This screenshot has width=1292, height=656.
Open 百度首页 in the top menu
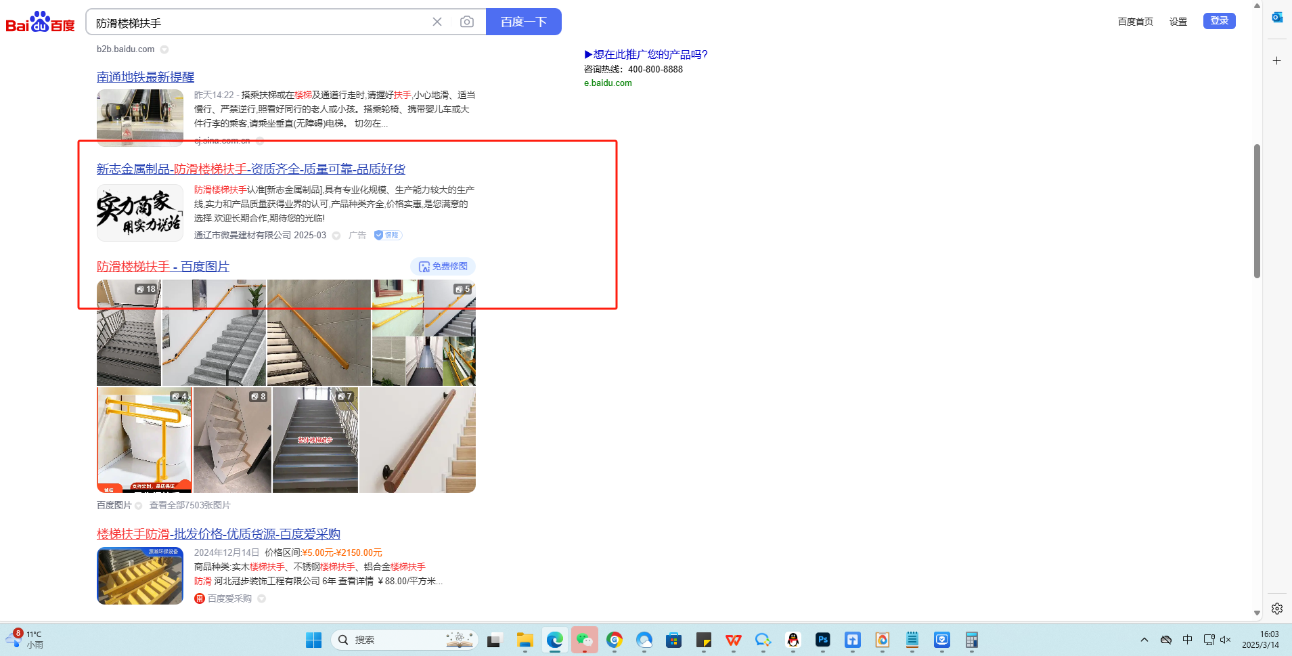pos(1136,22)
